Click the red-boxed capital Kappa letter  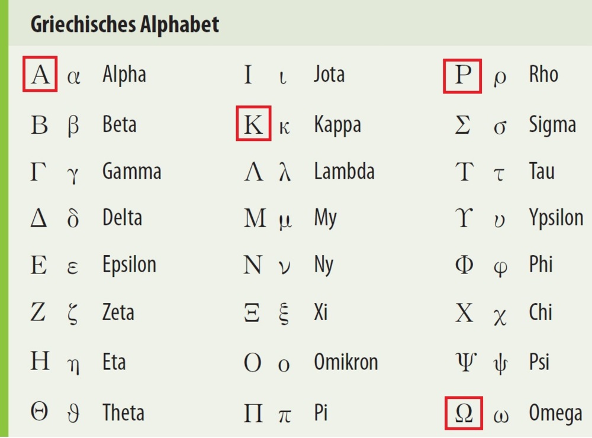(253, 124)
